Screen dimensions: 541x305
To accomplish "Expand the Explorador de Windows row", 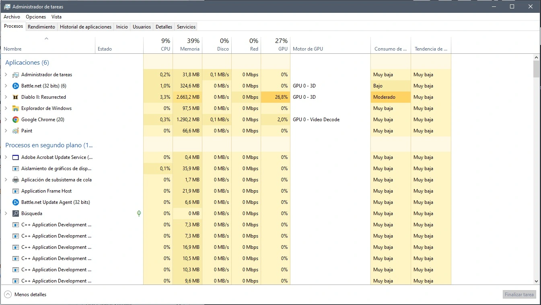I will pyautogui.click(x=6, y=108).
